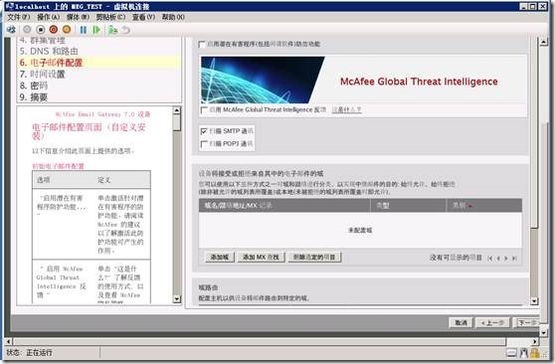Click the red Shut Down VM icon
The image size is (555, 364).
pos(54,30)
